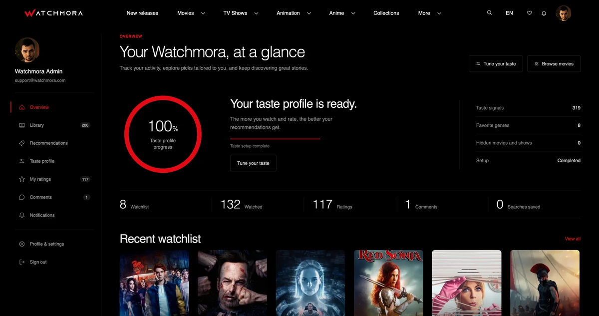
Task: Open the EN language selector
Action: (509, 13)
